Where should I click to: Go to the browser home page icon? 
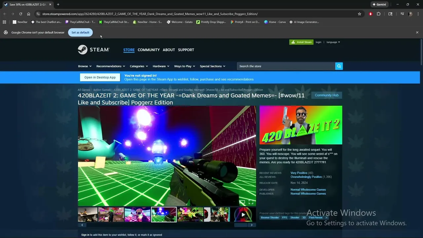[x=29, y=14]
